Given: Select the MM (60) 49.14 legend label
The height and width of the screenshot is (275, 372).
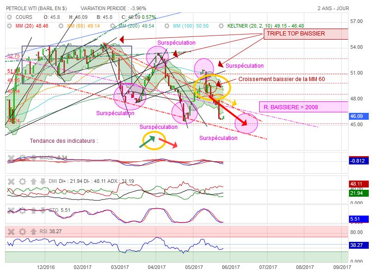Looking at the screenshot, I should [x=83, y=26].
